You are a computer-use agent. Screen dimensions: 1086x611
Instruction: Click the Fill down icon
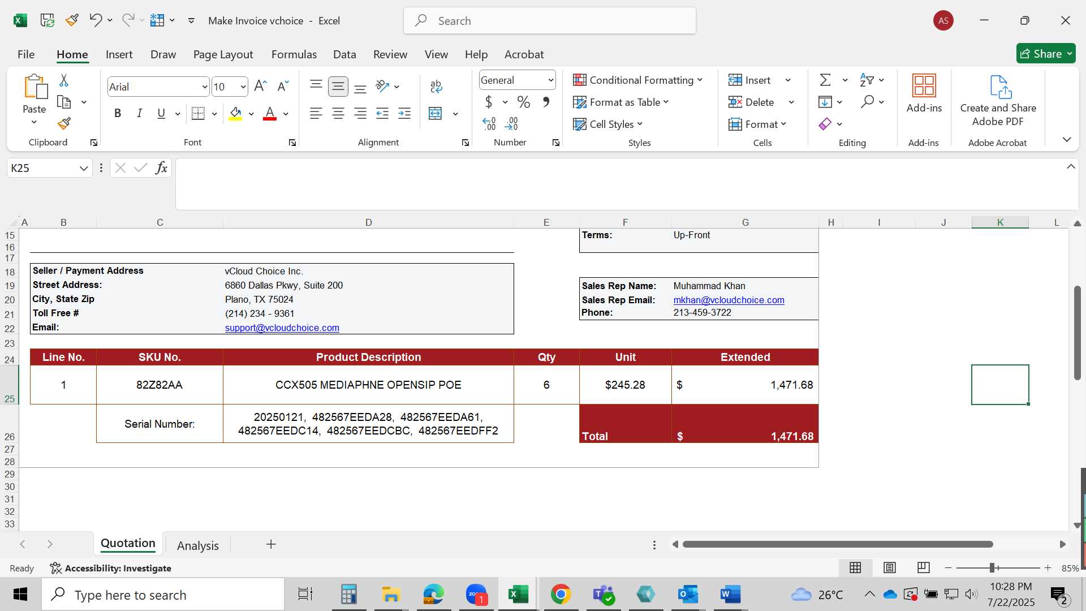point(825,102)
